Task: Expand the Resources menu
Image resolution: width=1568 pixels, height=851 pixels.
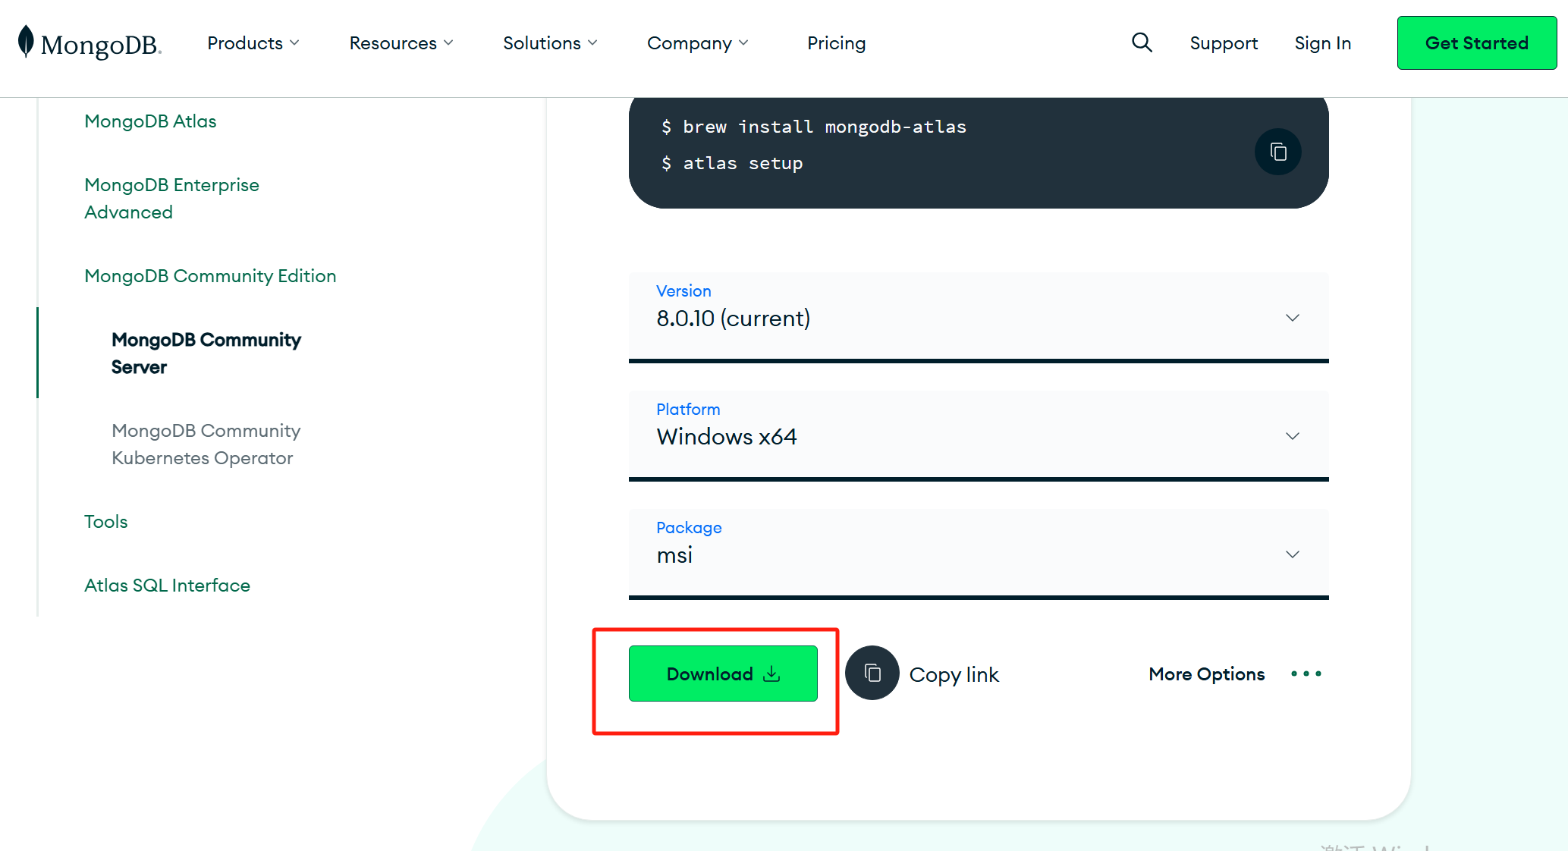Action: click(401, 43)
